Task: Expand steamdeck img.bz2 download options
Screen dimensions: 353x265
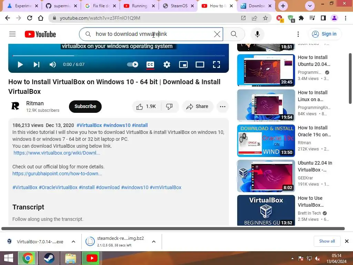Action: pyautogui.click(x=154, y=242)
